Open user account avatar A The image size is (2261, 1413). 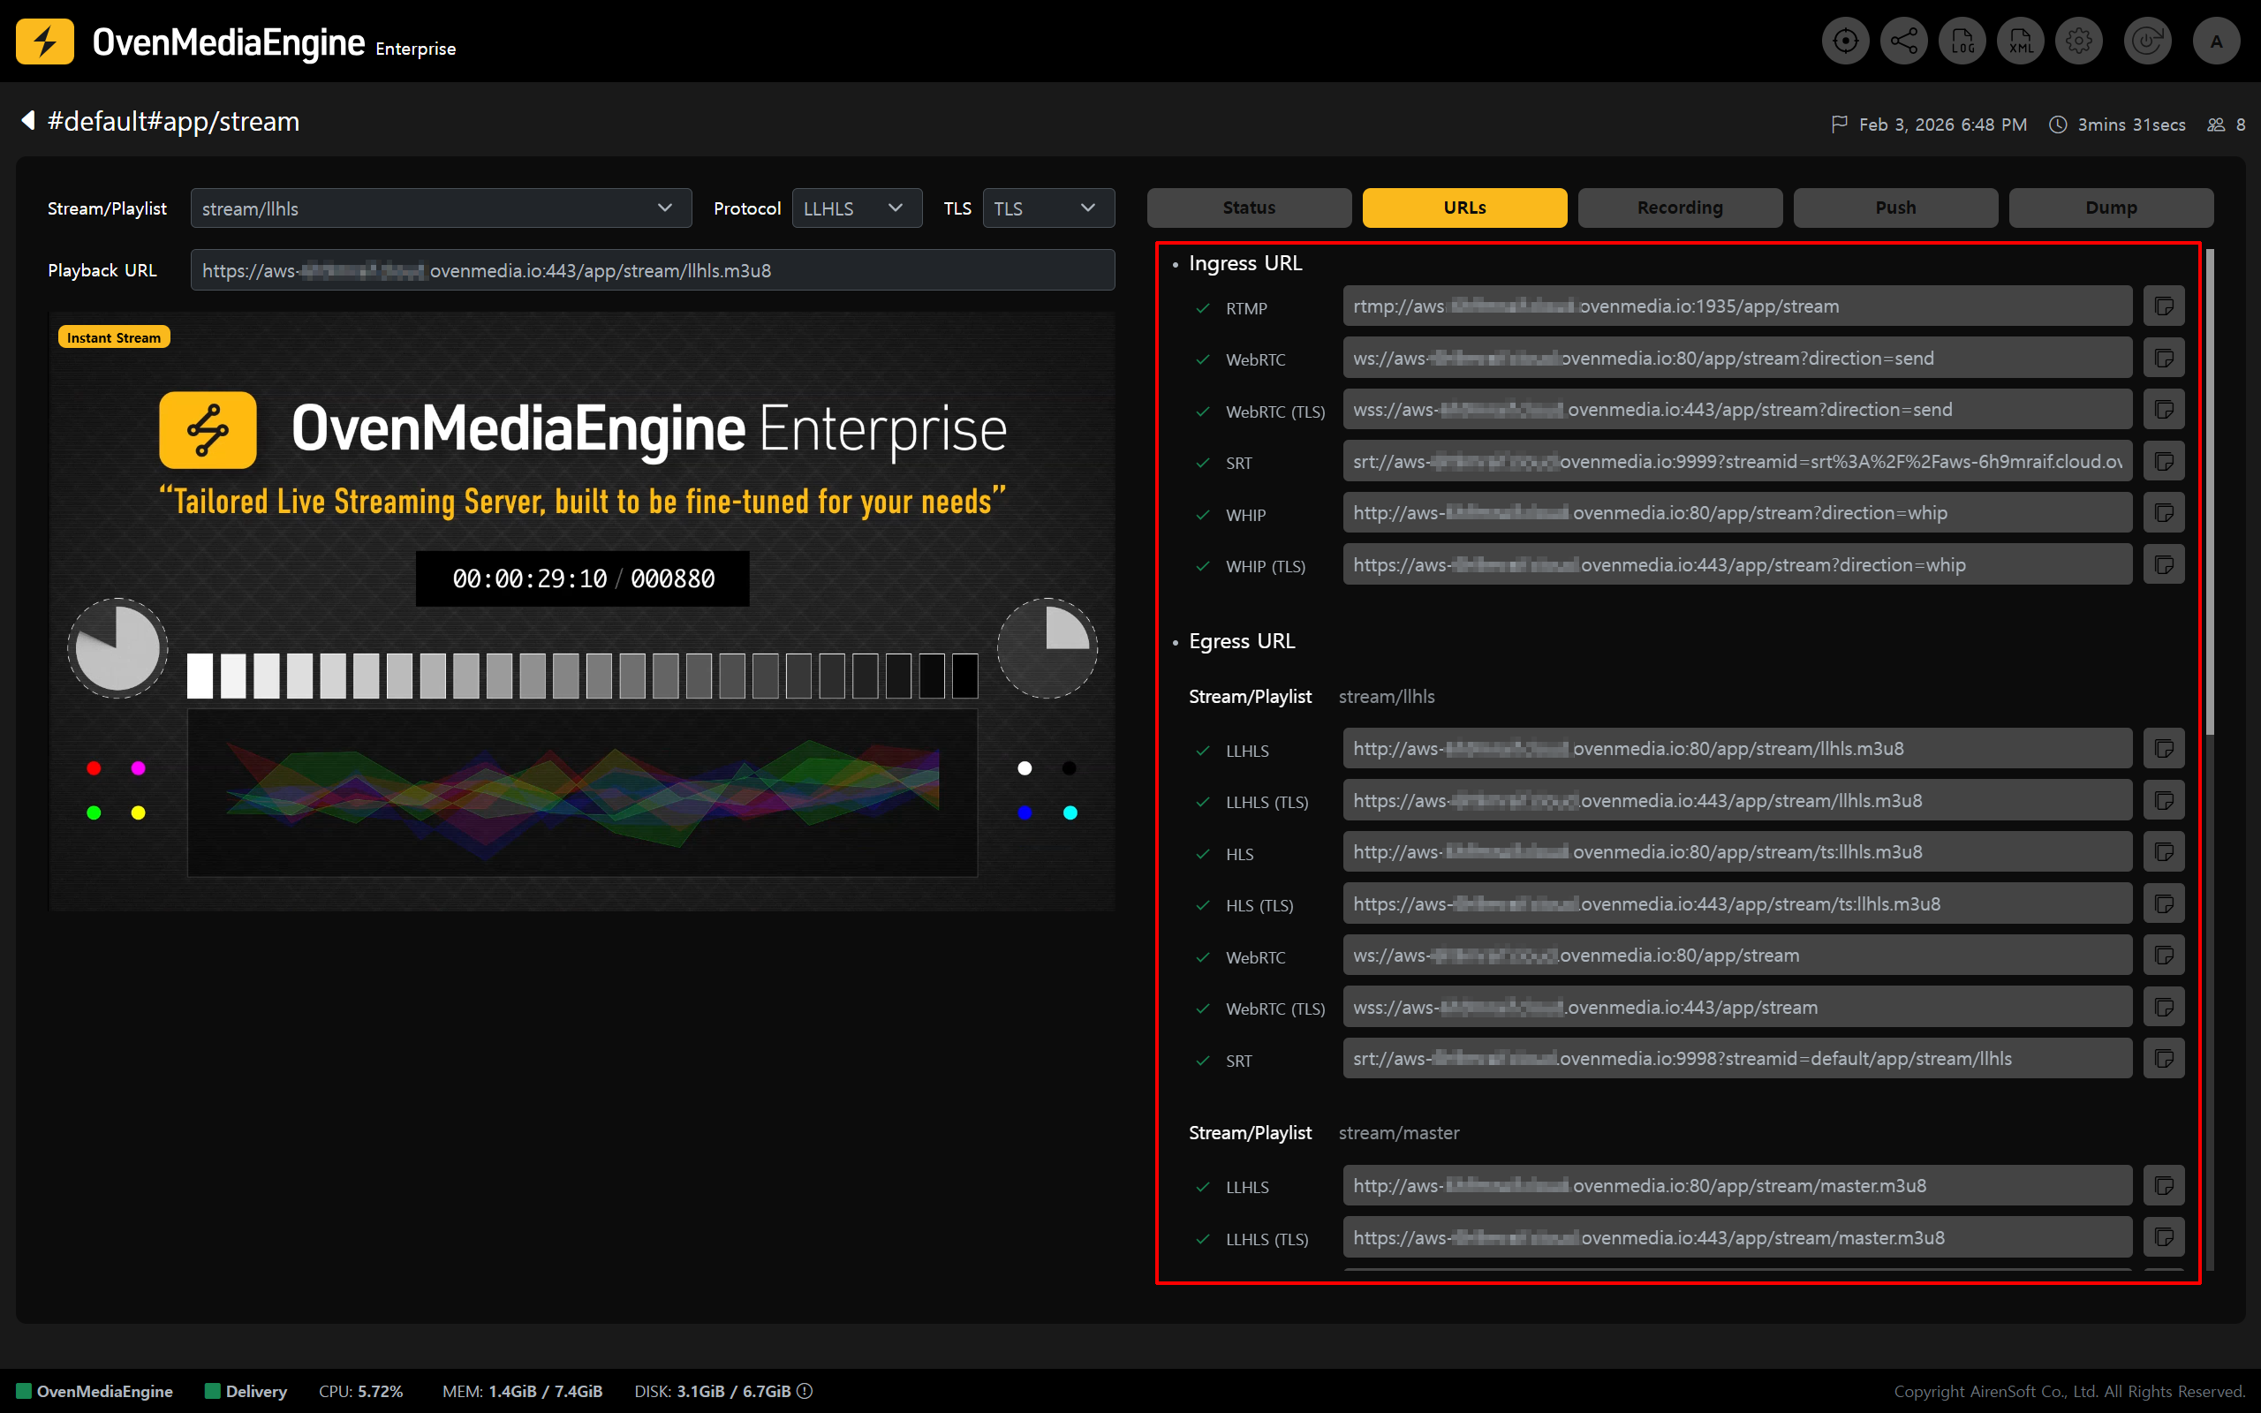(x=2215, y=42)
